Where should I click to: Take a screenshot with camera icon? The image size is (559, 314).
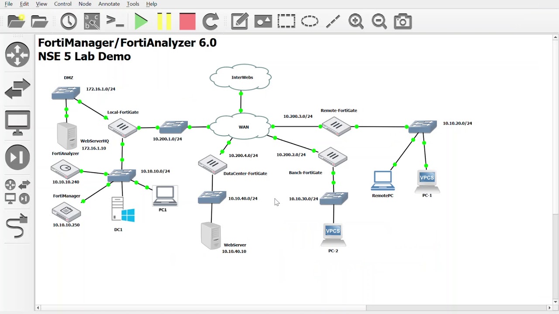pos(403,21)
